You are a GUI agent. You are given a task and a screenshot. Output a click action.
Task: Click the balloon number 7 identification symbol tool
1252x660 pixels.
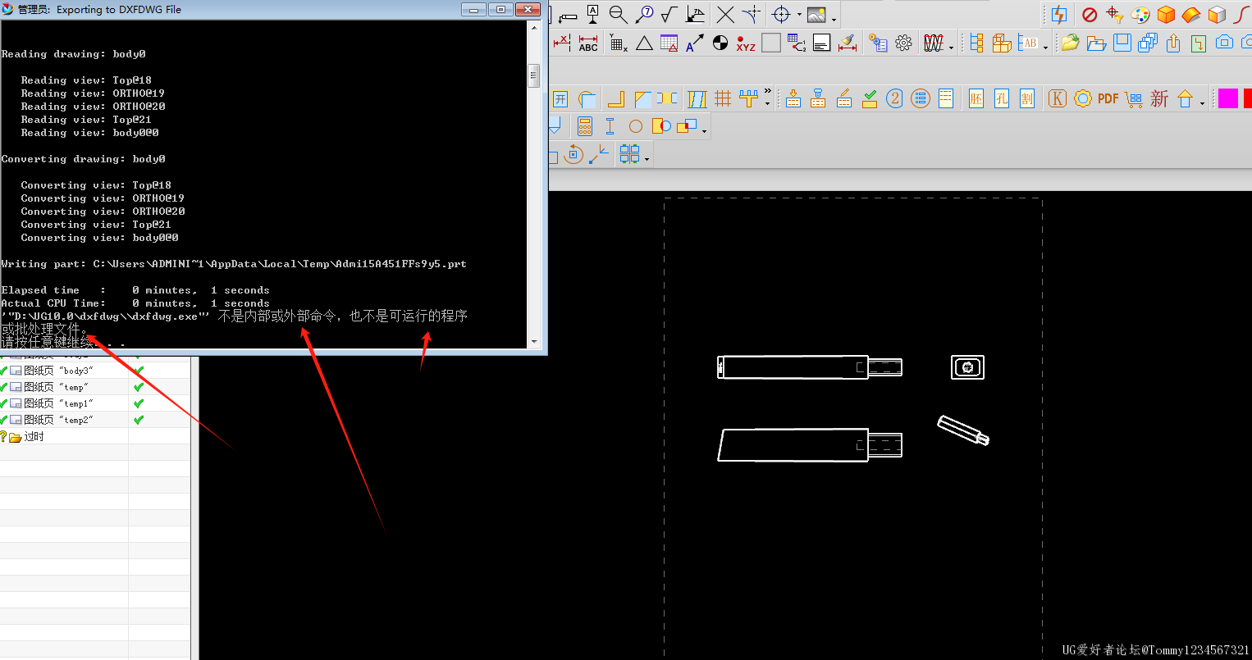coord(645,15)
